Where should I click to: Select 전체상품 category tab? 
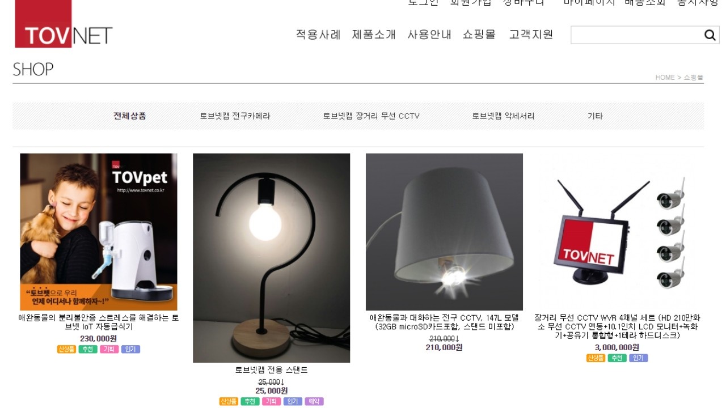[x=130, y=116]
